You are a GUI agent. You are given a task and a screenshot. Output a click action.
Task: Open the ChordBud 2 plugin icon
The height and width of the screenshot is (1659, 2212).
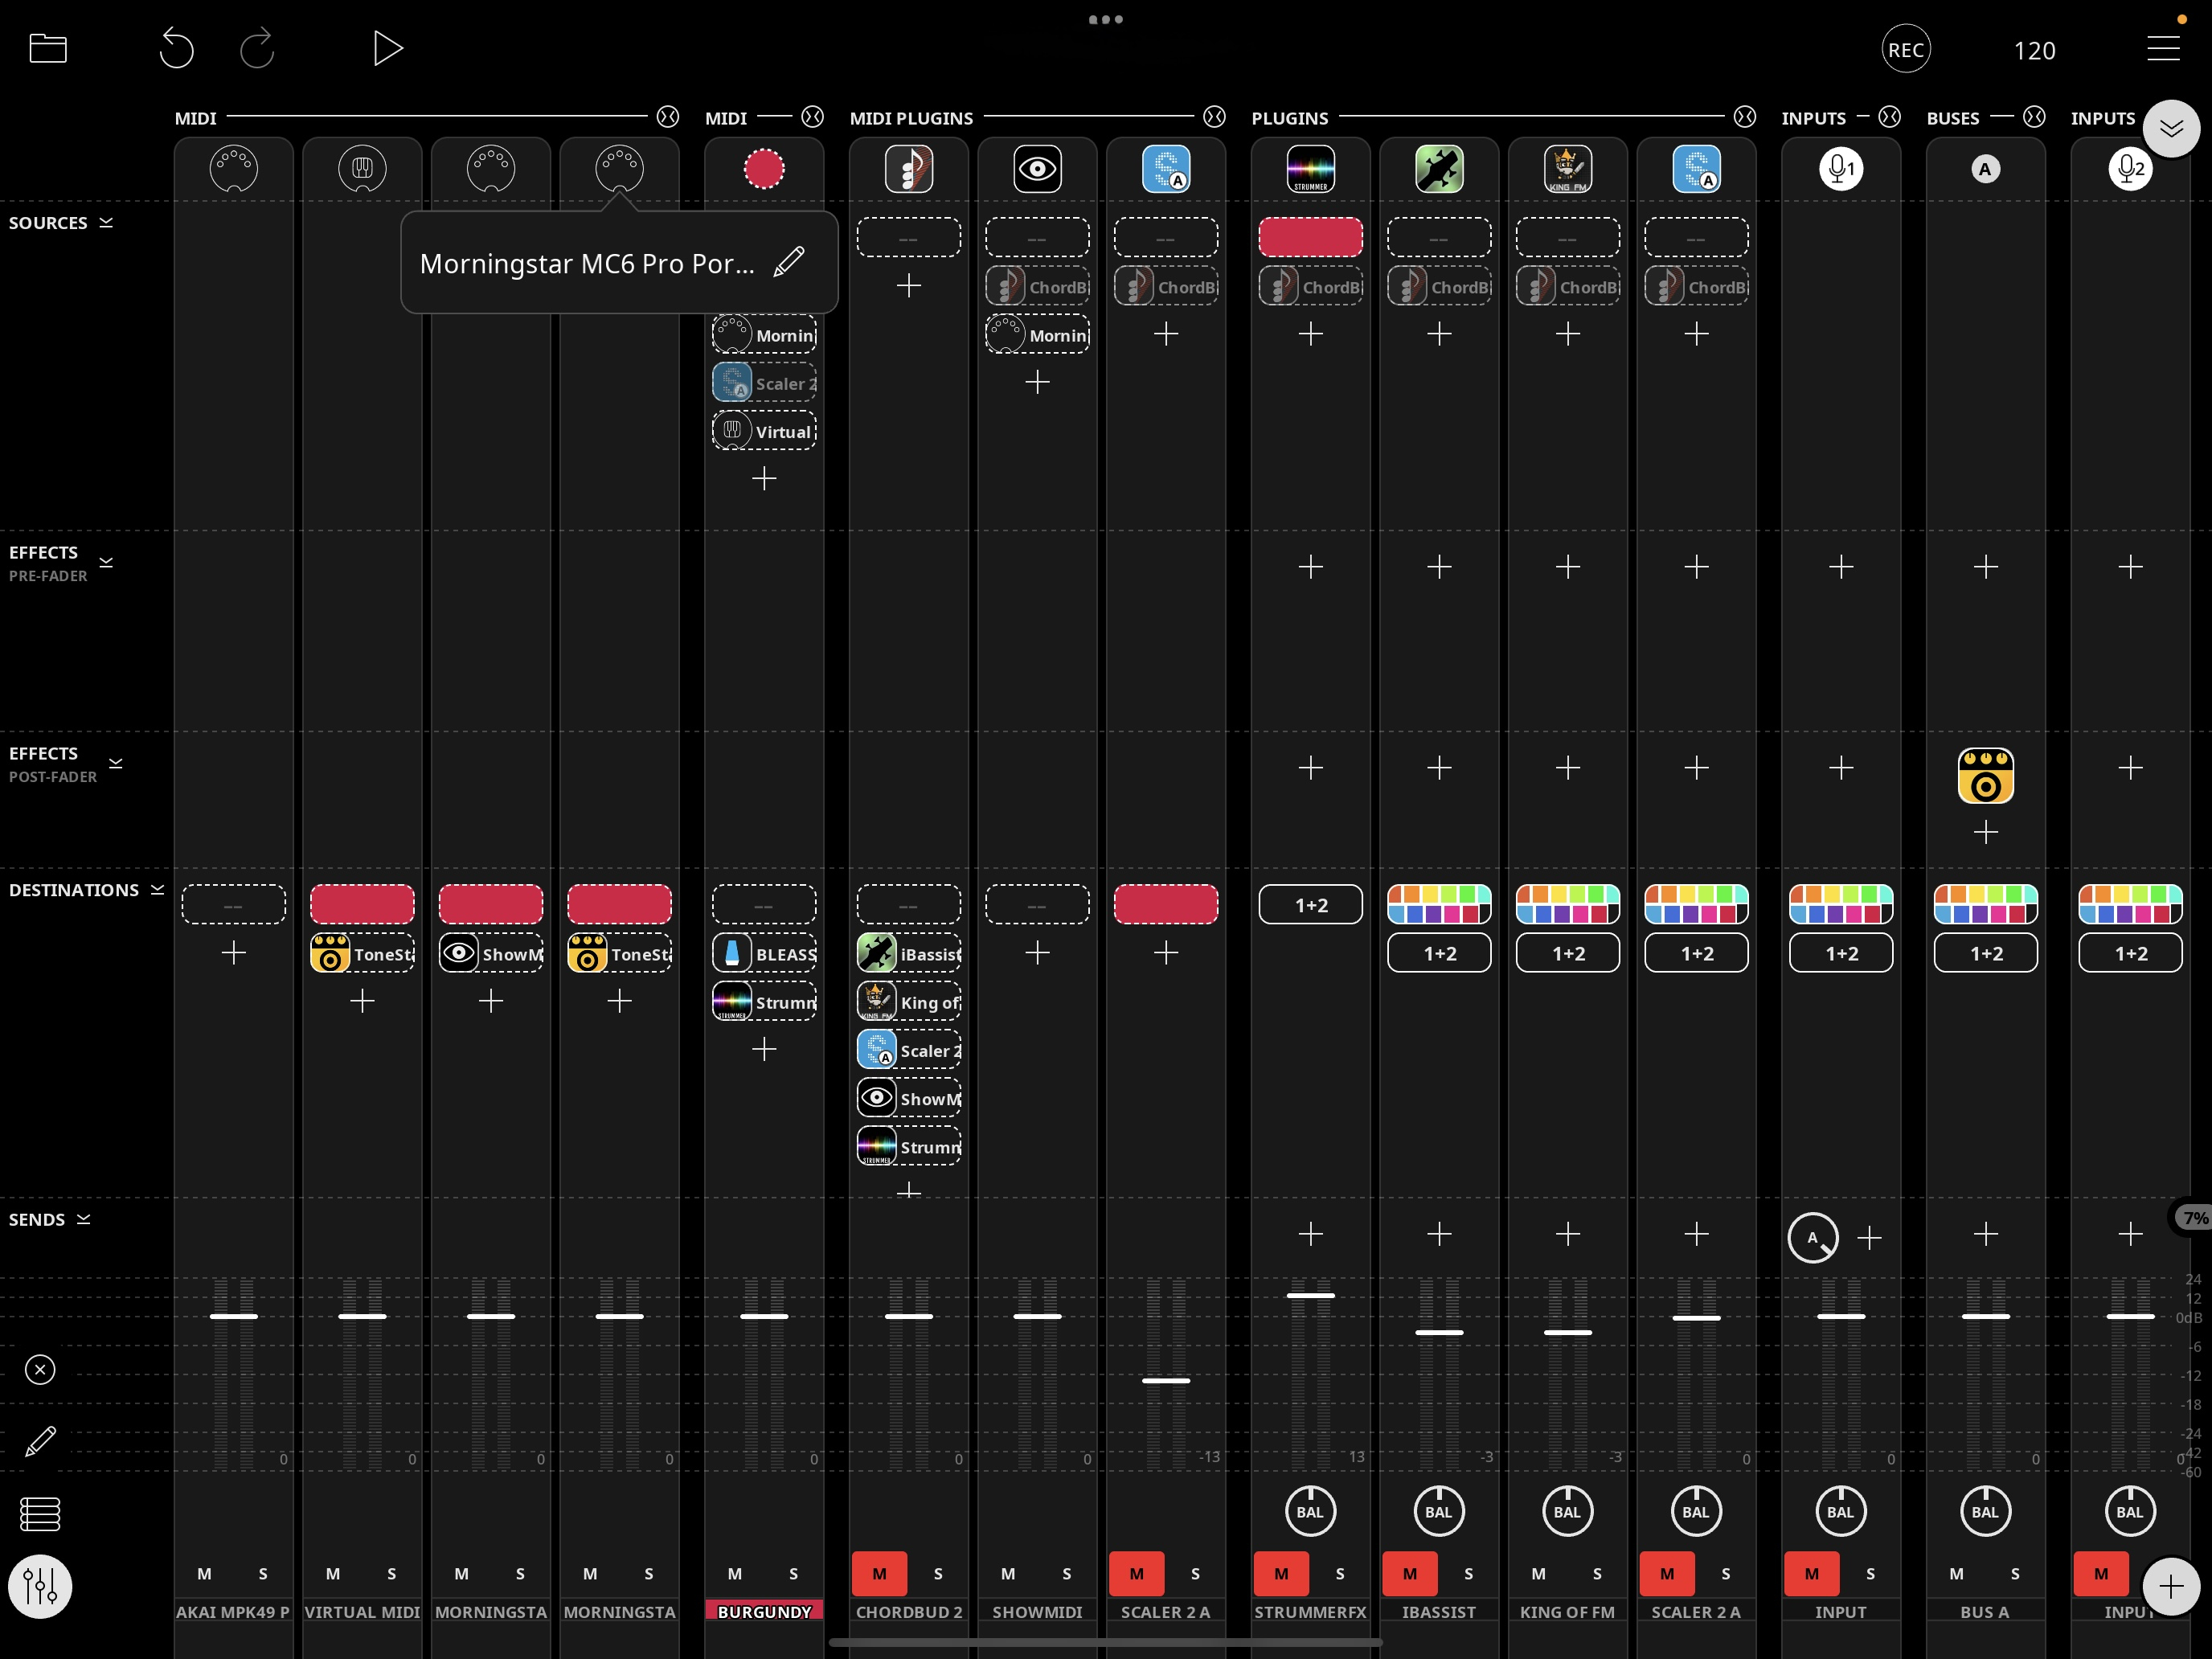coord(909,168)
